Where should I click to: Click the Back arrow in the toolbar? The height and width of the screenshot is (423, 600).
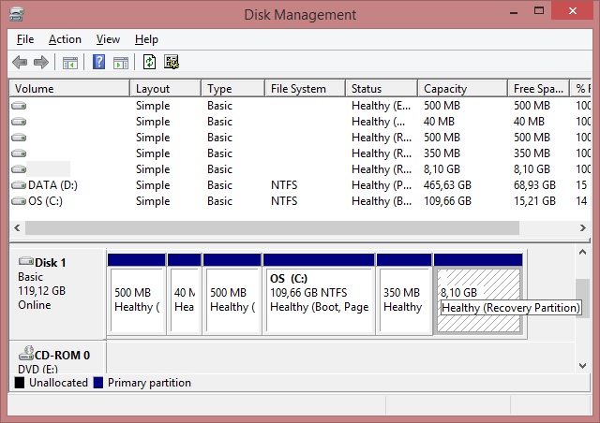coord(20,63)
